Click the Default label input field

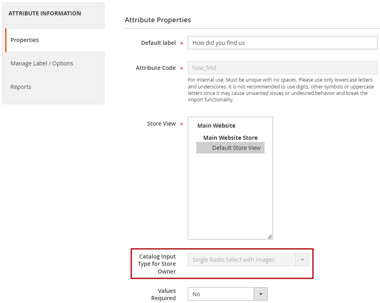click(282, 43)
